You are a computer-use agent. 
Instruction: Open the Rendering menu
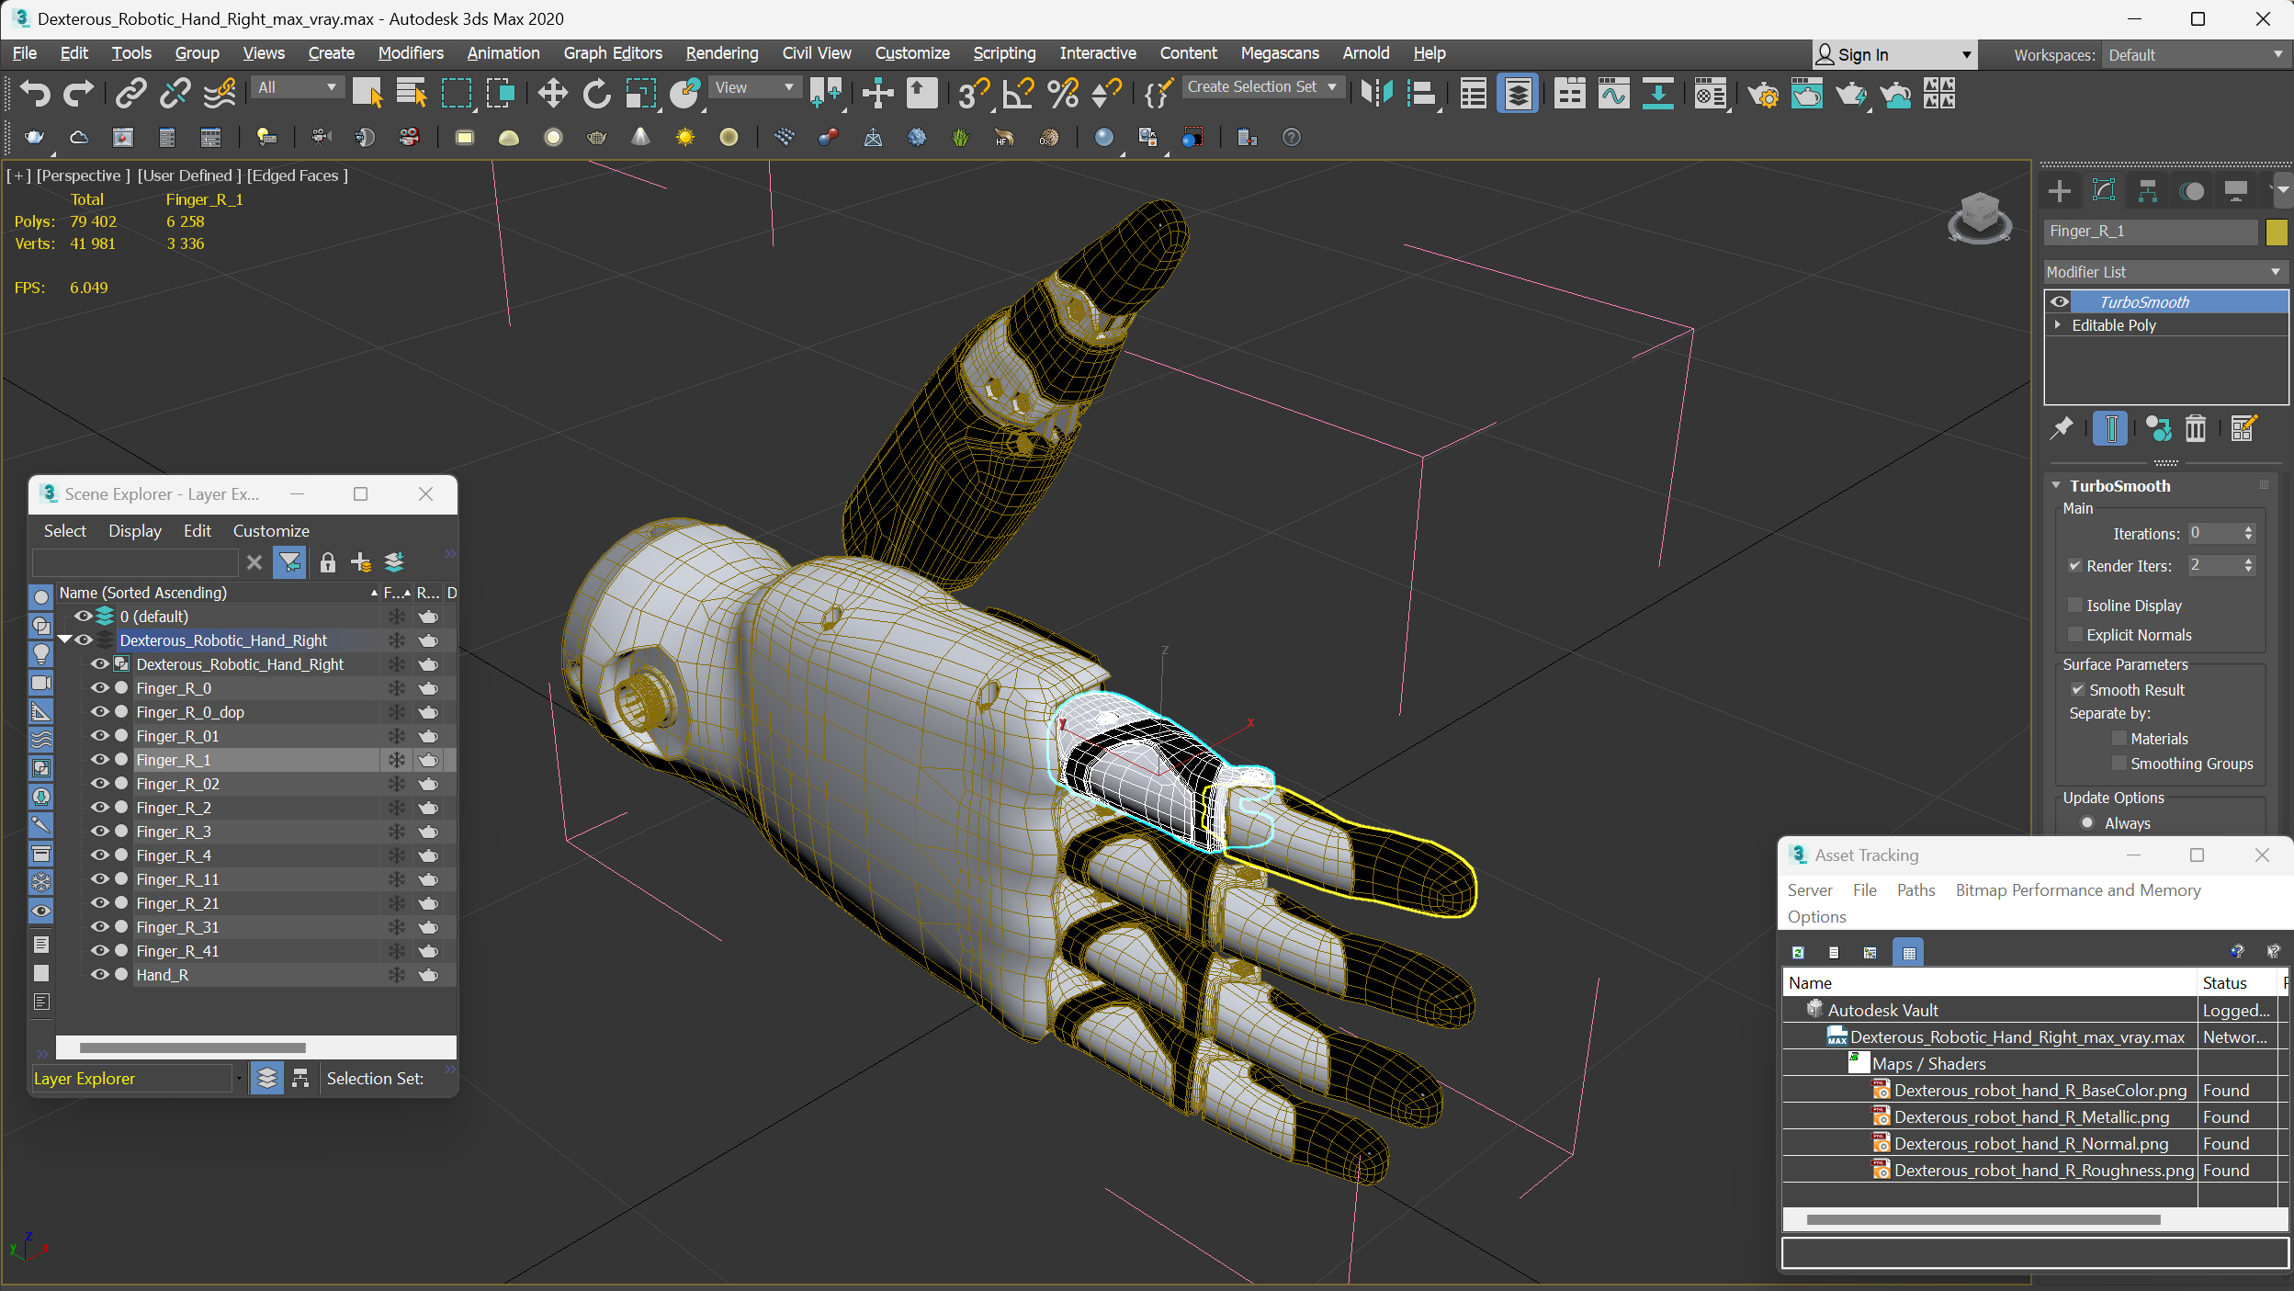coord(722,53)
